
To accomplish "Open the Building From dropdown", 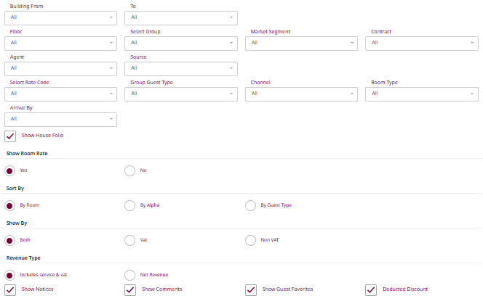I will pyautogui.click(x=60, y=17).
